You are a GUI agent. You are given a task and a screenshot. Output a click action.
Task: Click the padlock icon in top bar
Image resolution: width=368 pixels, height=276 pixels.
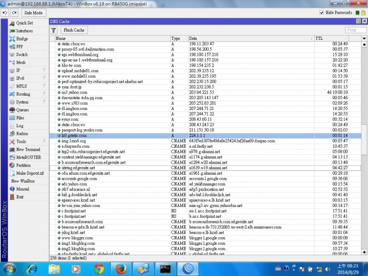pyautogui.click(x=363, y=13)
